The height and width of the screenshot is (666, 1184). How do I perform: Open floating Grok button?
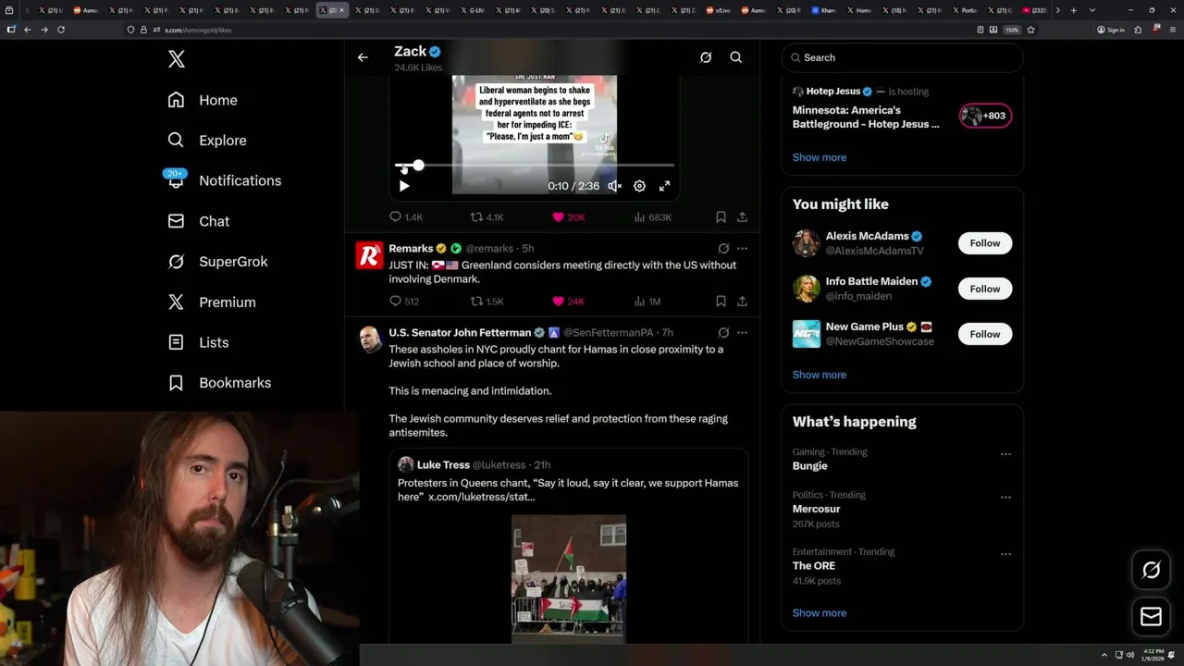click(1152, 570)
